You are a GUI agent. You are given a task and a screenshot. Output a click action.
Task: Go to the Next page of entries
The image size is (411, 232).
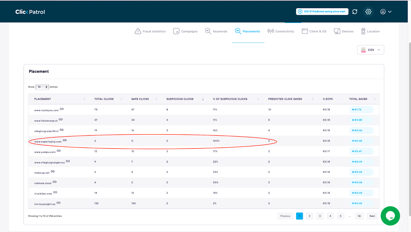click(x=372, y=216)
